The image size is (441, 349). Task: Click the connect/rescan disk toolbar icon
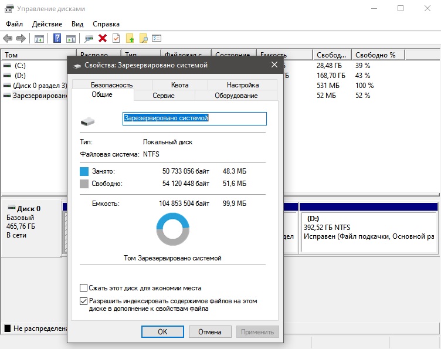click(x=89, y=39)
